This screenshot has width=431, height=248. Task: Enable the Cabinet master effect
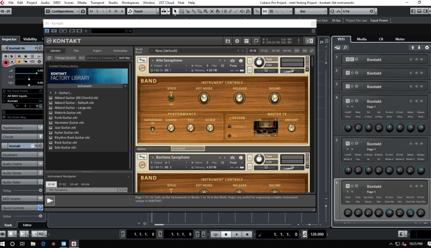tap(237, 127)
